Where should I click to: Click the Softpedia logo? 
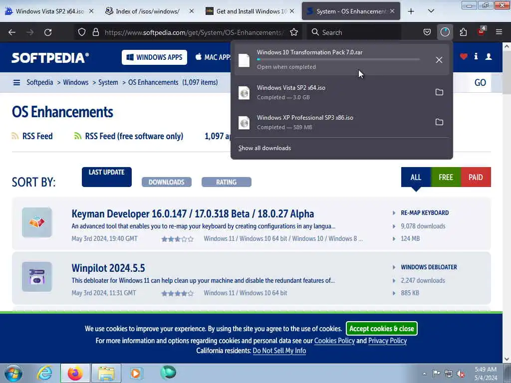pos(50,58)
